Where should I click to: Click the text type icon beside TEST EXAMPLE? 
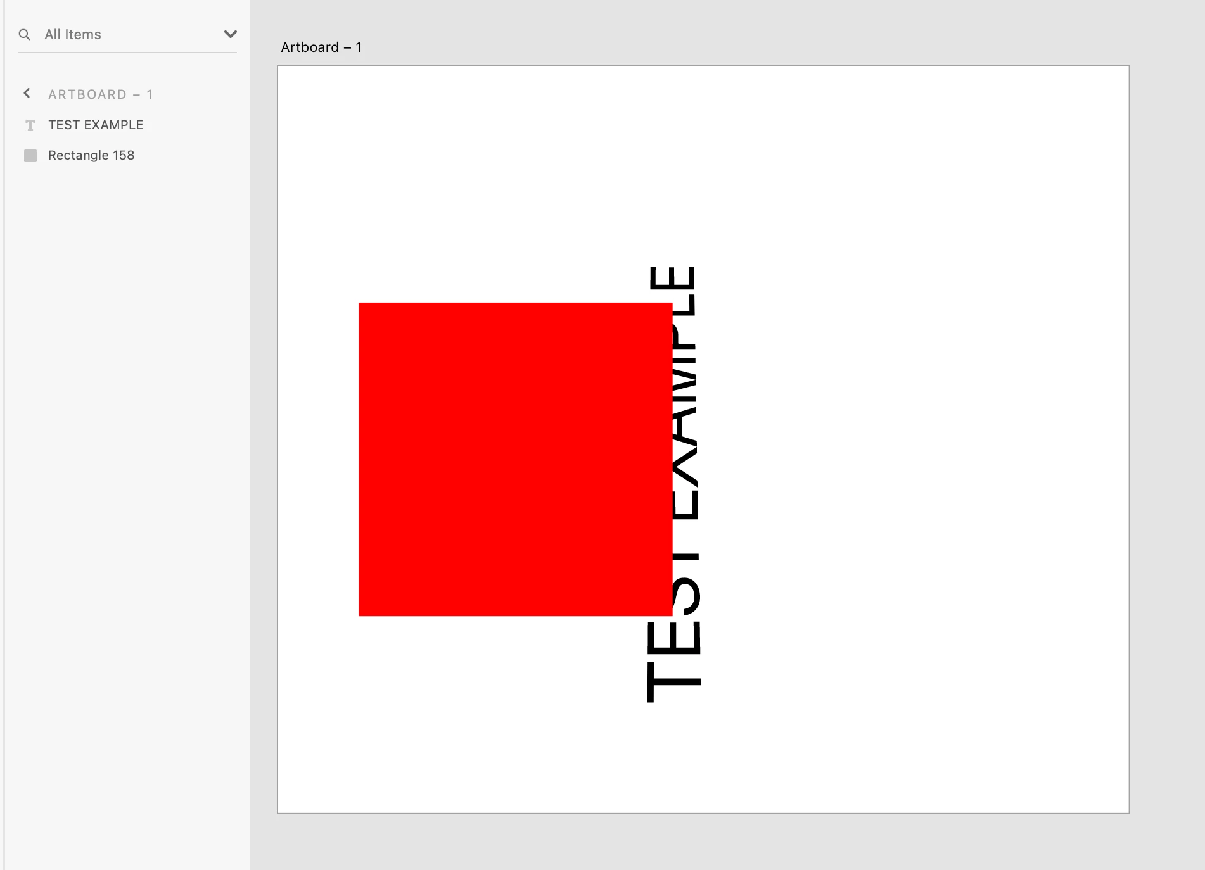coord(30,125)
